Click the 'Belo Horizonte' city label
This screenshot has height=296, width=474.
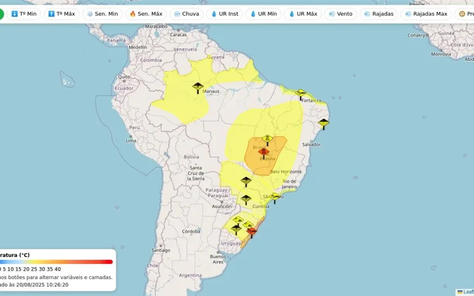point(286,171)
